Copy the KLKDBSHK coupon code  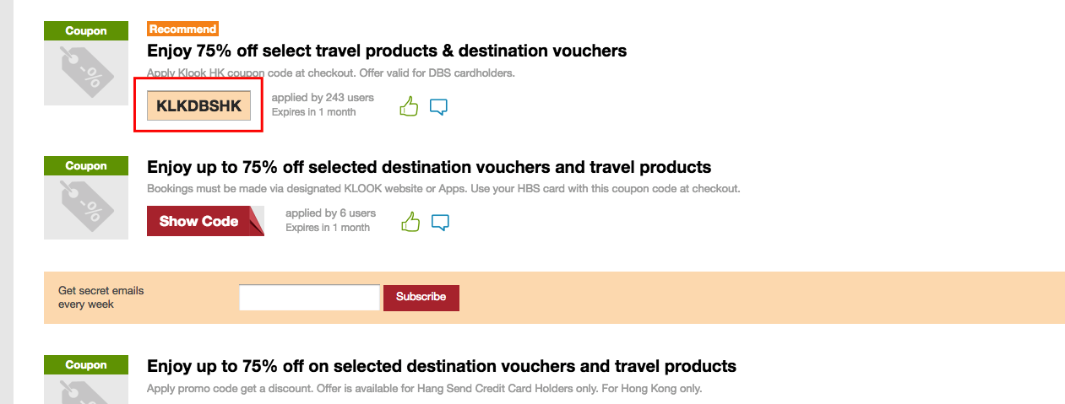pos(198,105)
